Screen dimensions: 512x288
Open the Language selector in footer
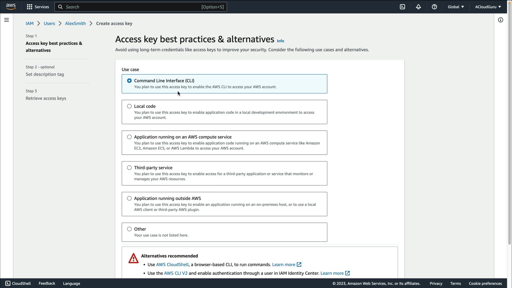71,283
